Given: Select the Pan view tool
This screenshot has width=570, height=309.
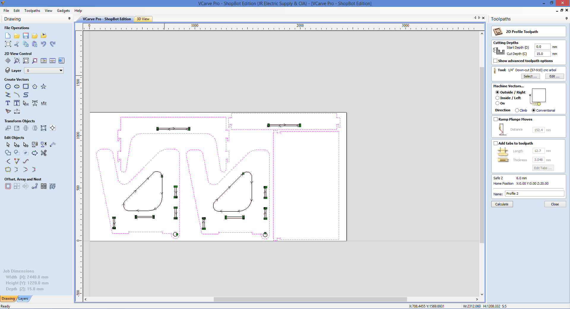Looking at the screenshot, I should [x=8, y=61].
